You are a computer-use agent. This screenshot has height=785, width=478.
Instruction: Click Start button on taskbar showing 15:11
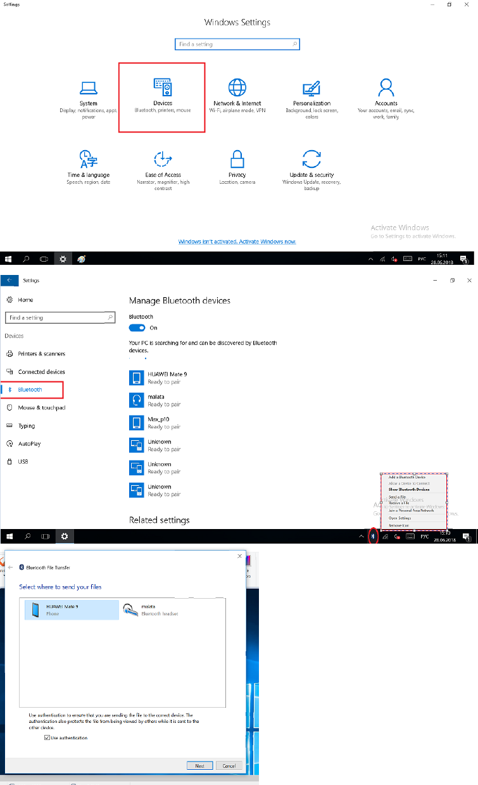coord(9,258)
